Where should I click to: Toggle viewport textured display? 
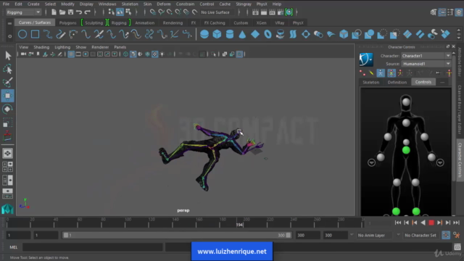[154, 54]
